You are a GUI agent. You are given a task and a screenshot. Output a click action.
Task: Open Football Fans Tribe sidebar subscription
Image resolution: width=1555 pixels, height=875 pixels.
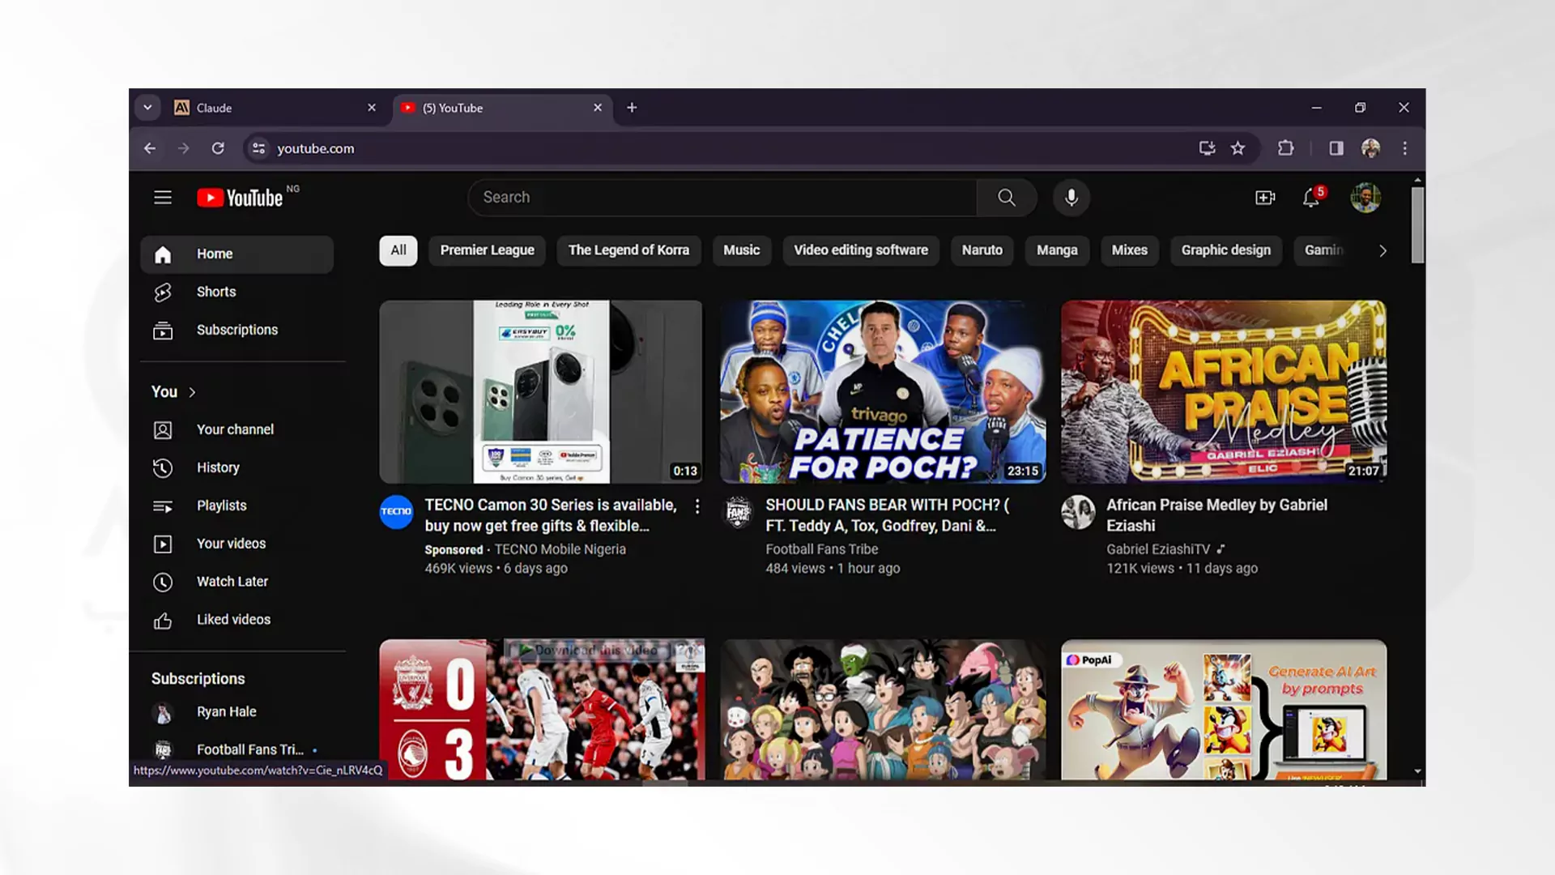pos(236,750)
